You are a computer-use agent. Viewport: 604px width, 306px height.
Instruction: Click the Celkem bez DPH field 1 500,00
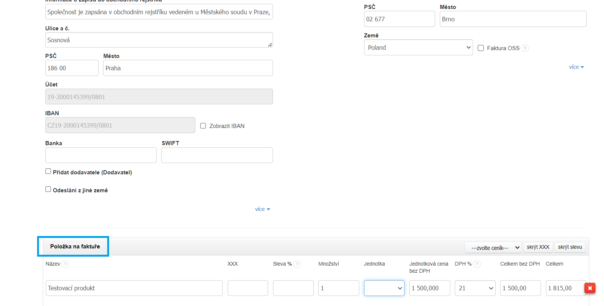pyautogui.click(x=520, y=288)
